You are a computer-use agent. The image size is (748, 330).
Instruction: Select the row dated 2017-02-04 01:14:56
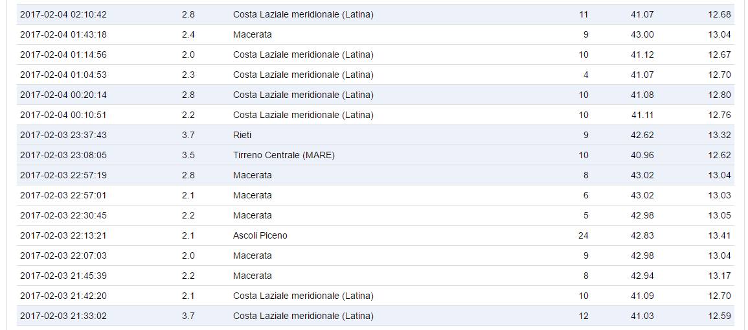click(x=63, y=54)
